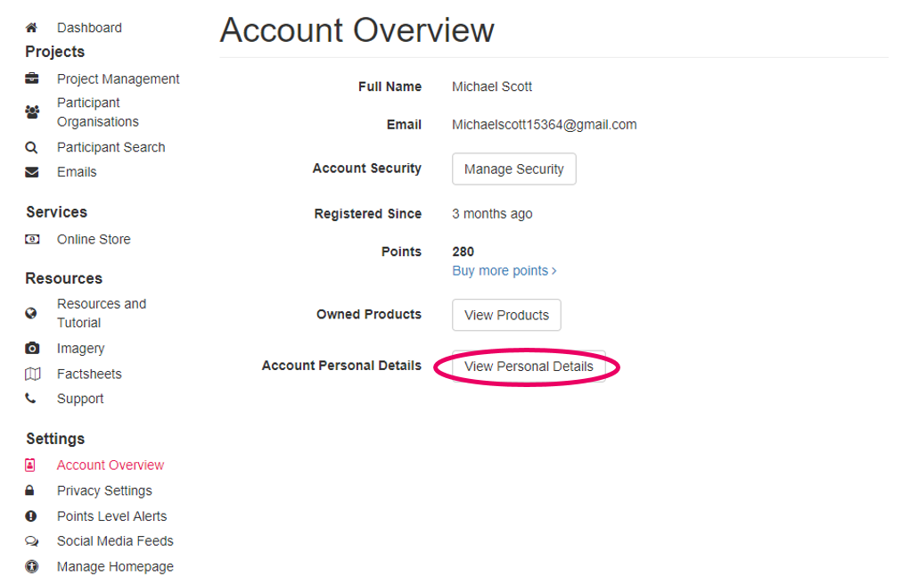
Task: Click the Imagery camera icon
Action: [x=32, y=348]
